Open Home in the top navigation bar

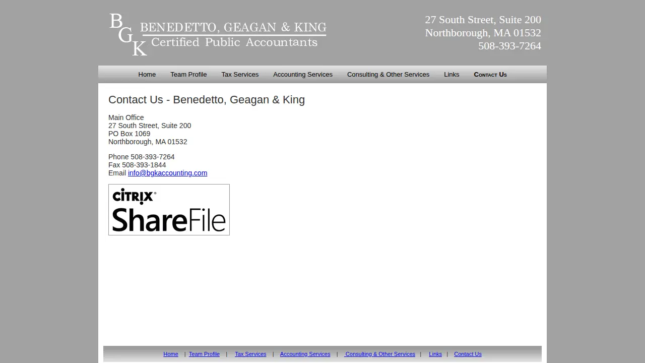coord(147,75)
